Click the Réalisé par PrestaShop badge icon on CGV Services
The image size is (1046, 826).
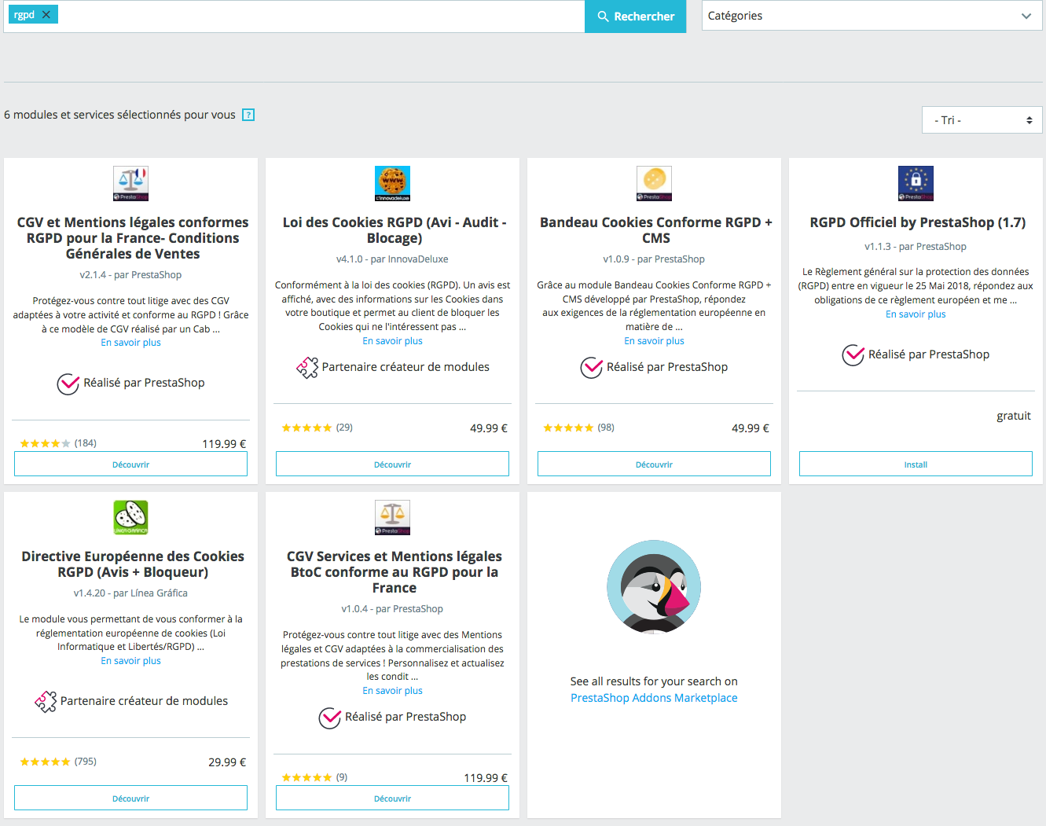[x=329, y=718]
